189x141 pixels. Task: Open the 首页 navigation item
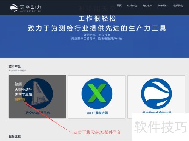119,5
